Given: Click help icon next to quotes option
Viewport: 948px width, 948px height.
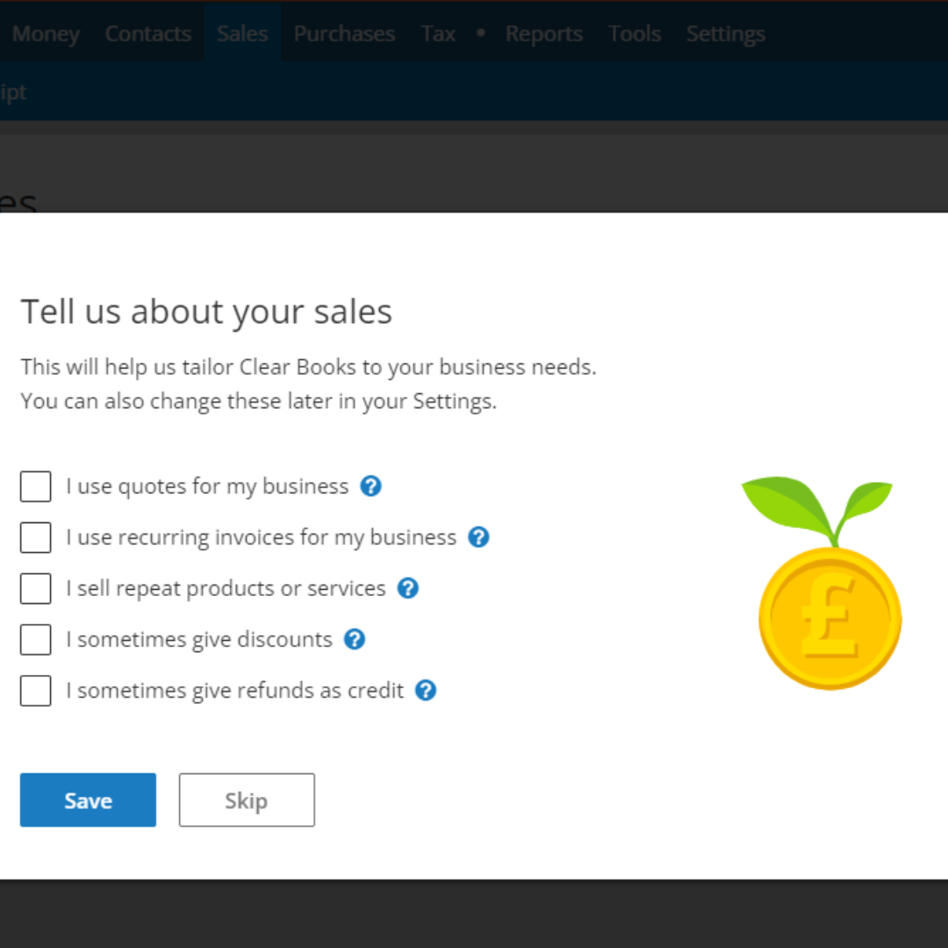Looking at the screenshot, I should coord(371,486).
